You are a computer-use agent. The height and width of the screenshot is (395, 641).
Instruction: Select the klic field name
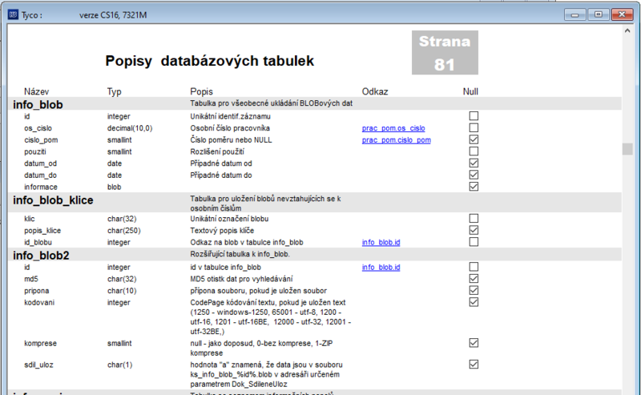(30, 219)
